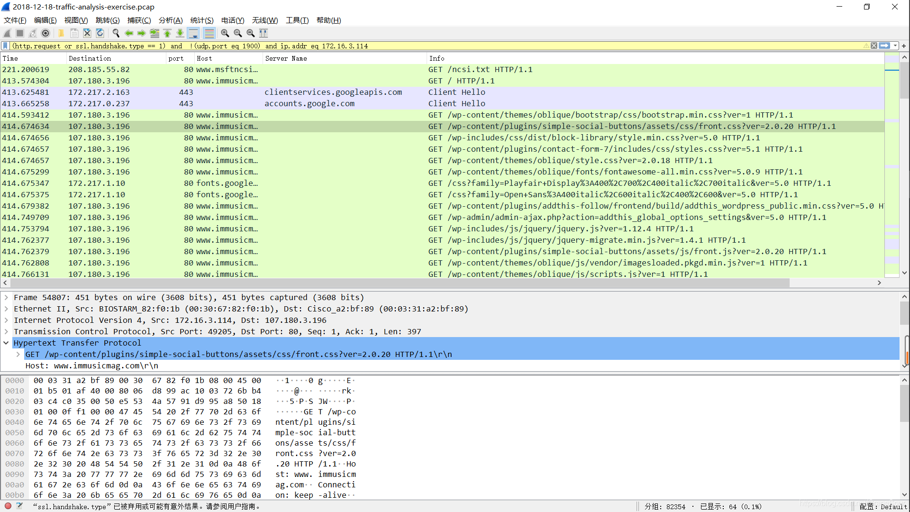Go forward in packet history
The width and height of the screenshot is (910, 512).
(x=141, y=33)
